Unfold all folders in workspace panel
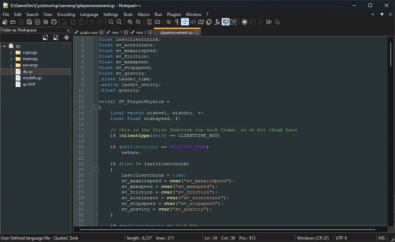Image resolution: width=395 pixels, height=242 pixels. point(45,38)
